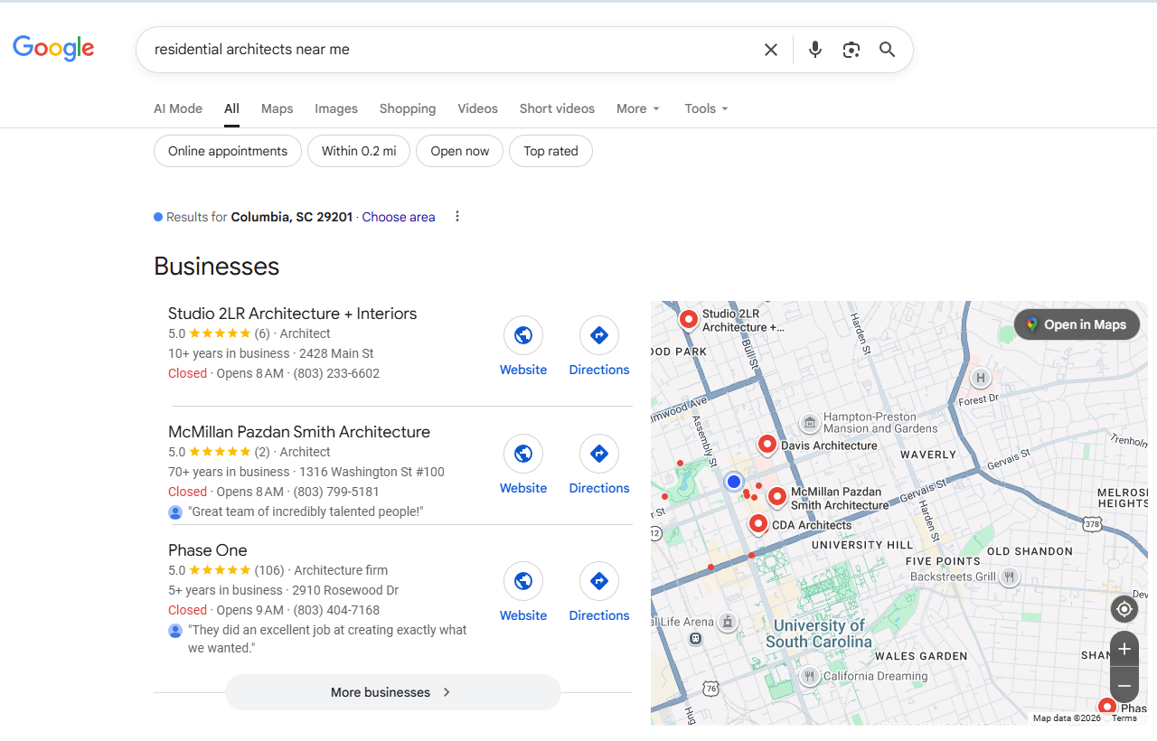Open Studio 2LR website globe icon
The width and height of the screenshot is (1157, 741).
click(x=522, y=335)
